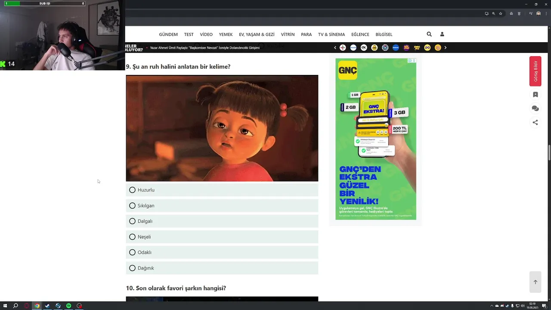Go to previous brand icons with left chevron
The width and height of the screenshot is (551, 310).
[x=335, y=48]
